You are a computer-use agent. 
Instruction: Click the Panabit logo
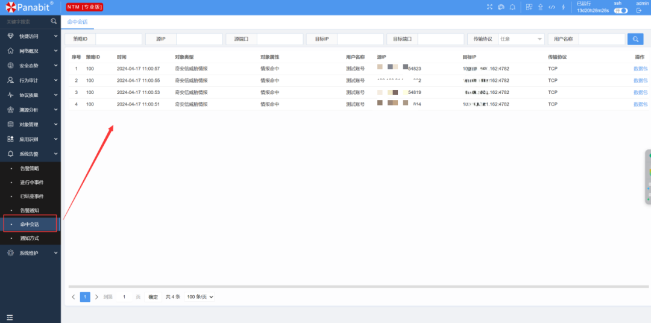(29, 7)
